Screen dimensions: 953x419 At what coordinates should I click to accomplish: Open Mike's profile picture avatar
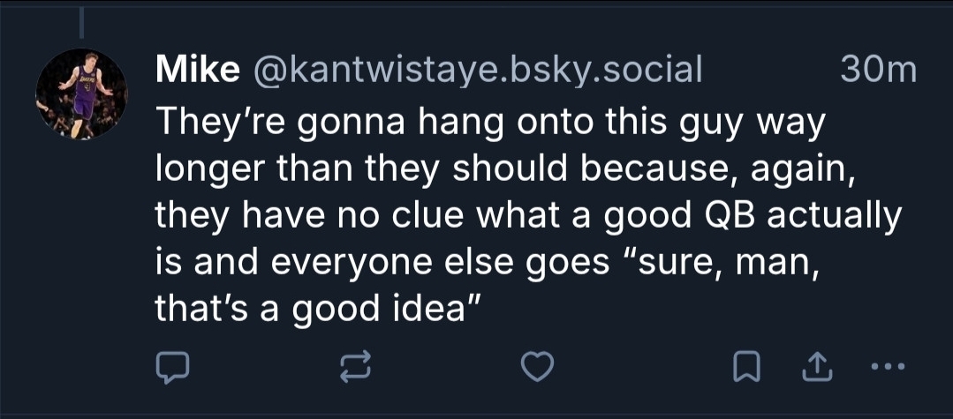click(x=81, y=94)
